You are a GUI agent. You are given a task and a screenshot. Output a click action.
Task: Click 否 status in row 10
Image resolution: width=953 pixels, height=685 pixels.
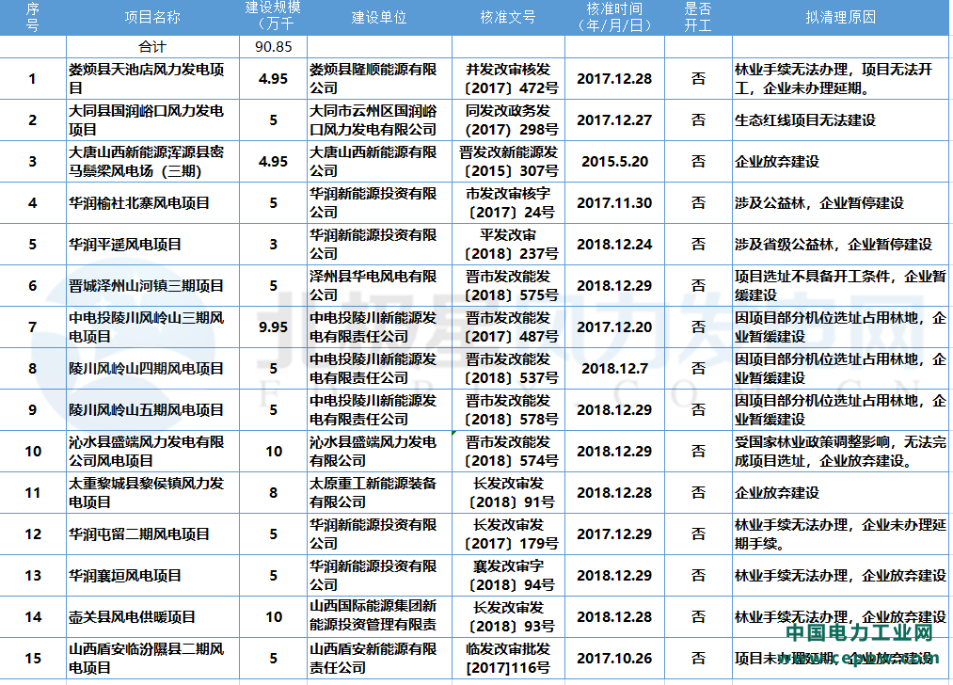[699, 451]
